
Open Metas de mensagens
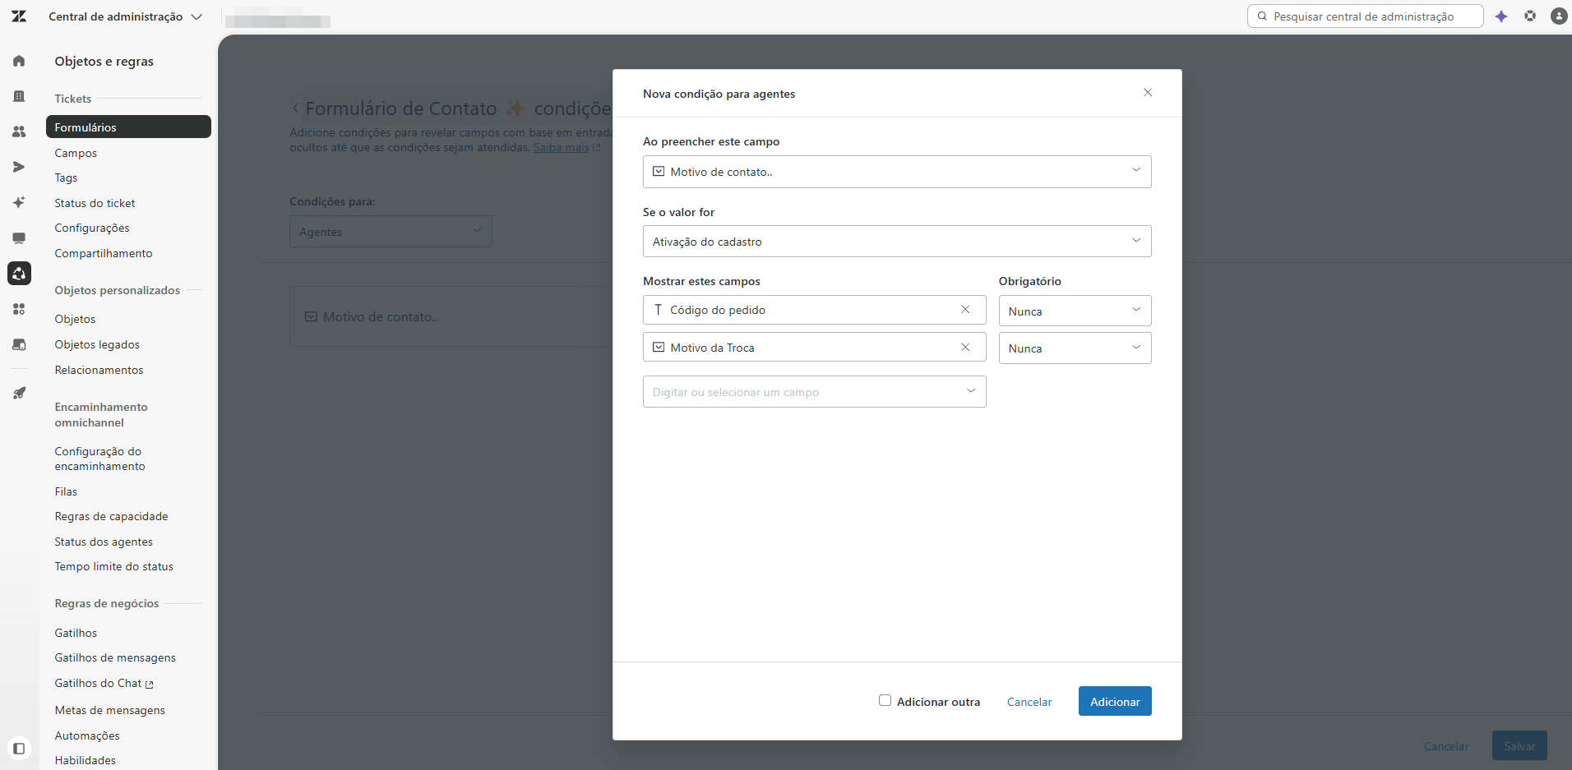pyautogui.click(x=109, y=710)
